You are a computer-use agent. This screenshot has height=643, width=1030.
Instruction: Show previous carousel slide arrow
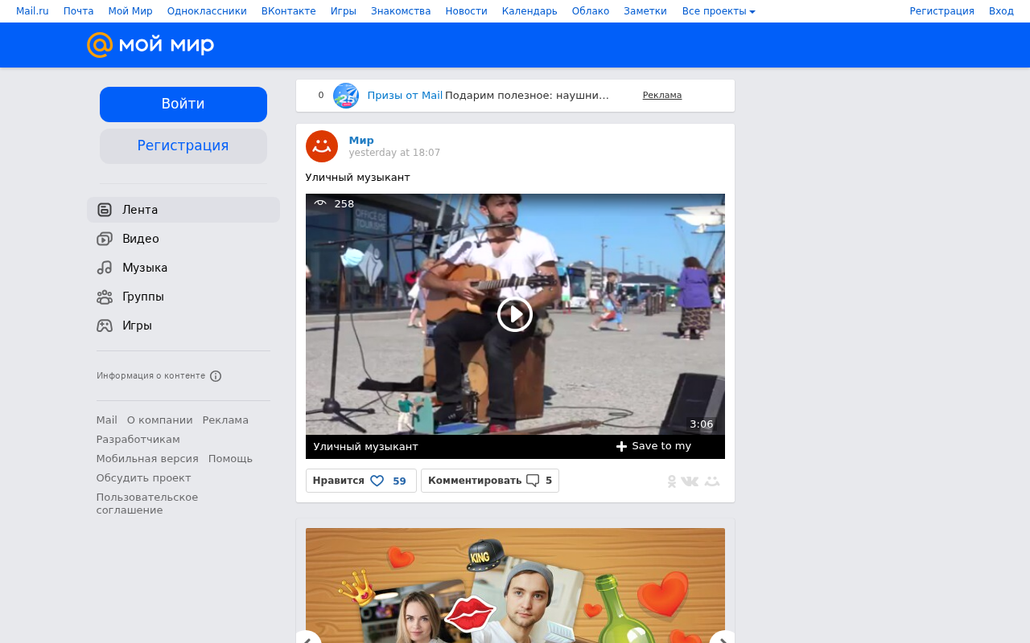[308, 637]
